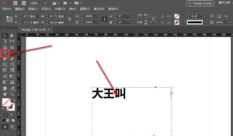Image resolution: width=233 pixels, height=136 pixels.
Task: Swap fill and stroke arrows
Action: (x=14, y=100)
